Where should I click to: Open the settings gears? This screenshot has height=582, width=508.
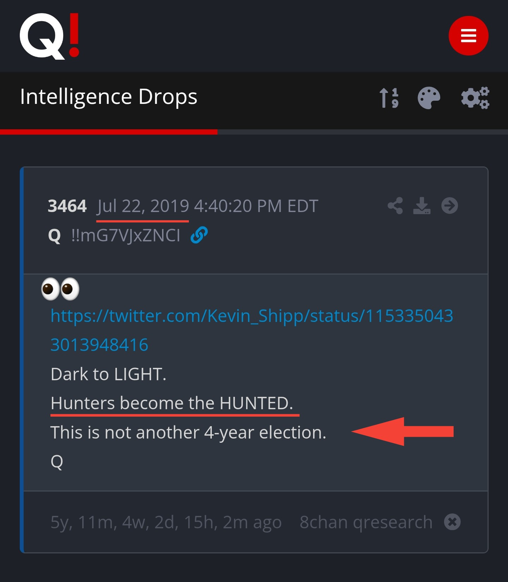[475, 98]
